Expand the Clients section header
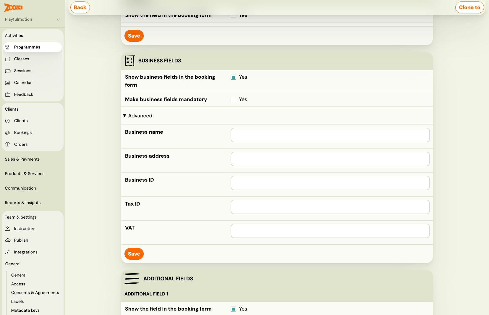This screenshot has height=315, width=489. click(x=12, y=109)
